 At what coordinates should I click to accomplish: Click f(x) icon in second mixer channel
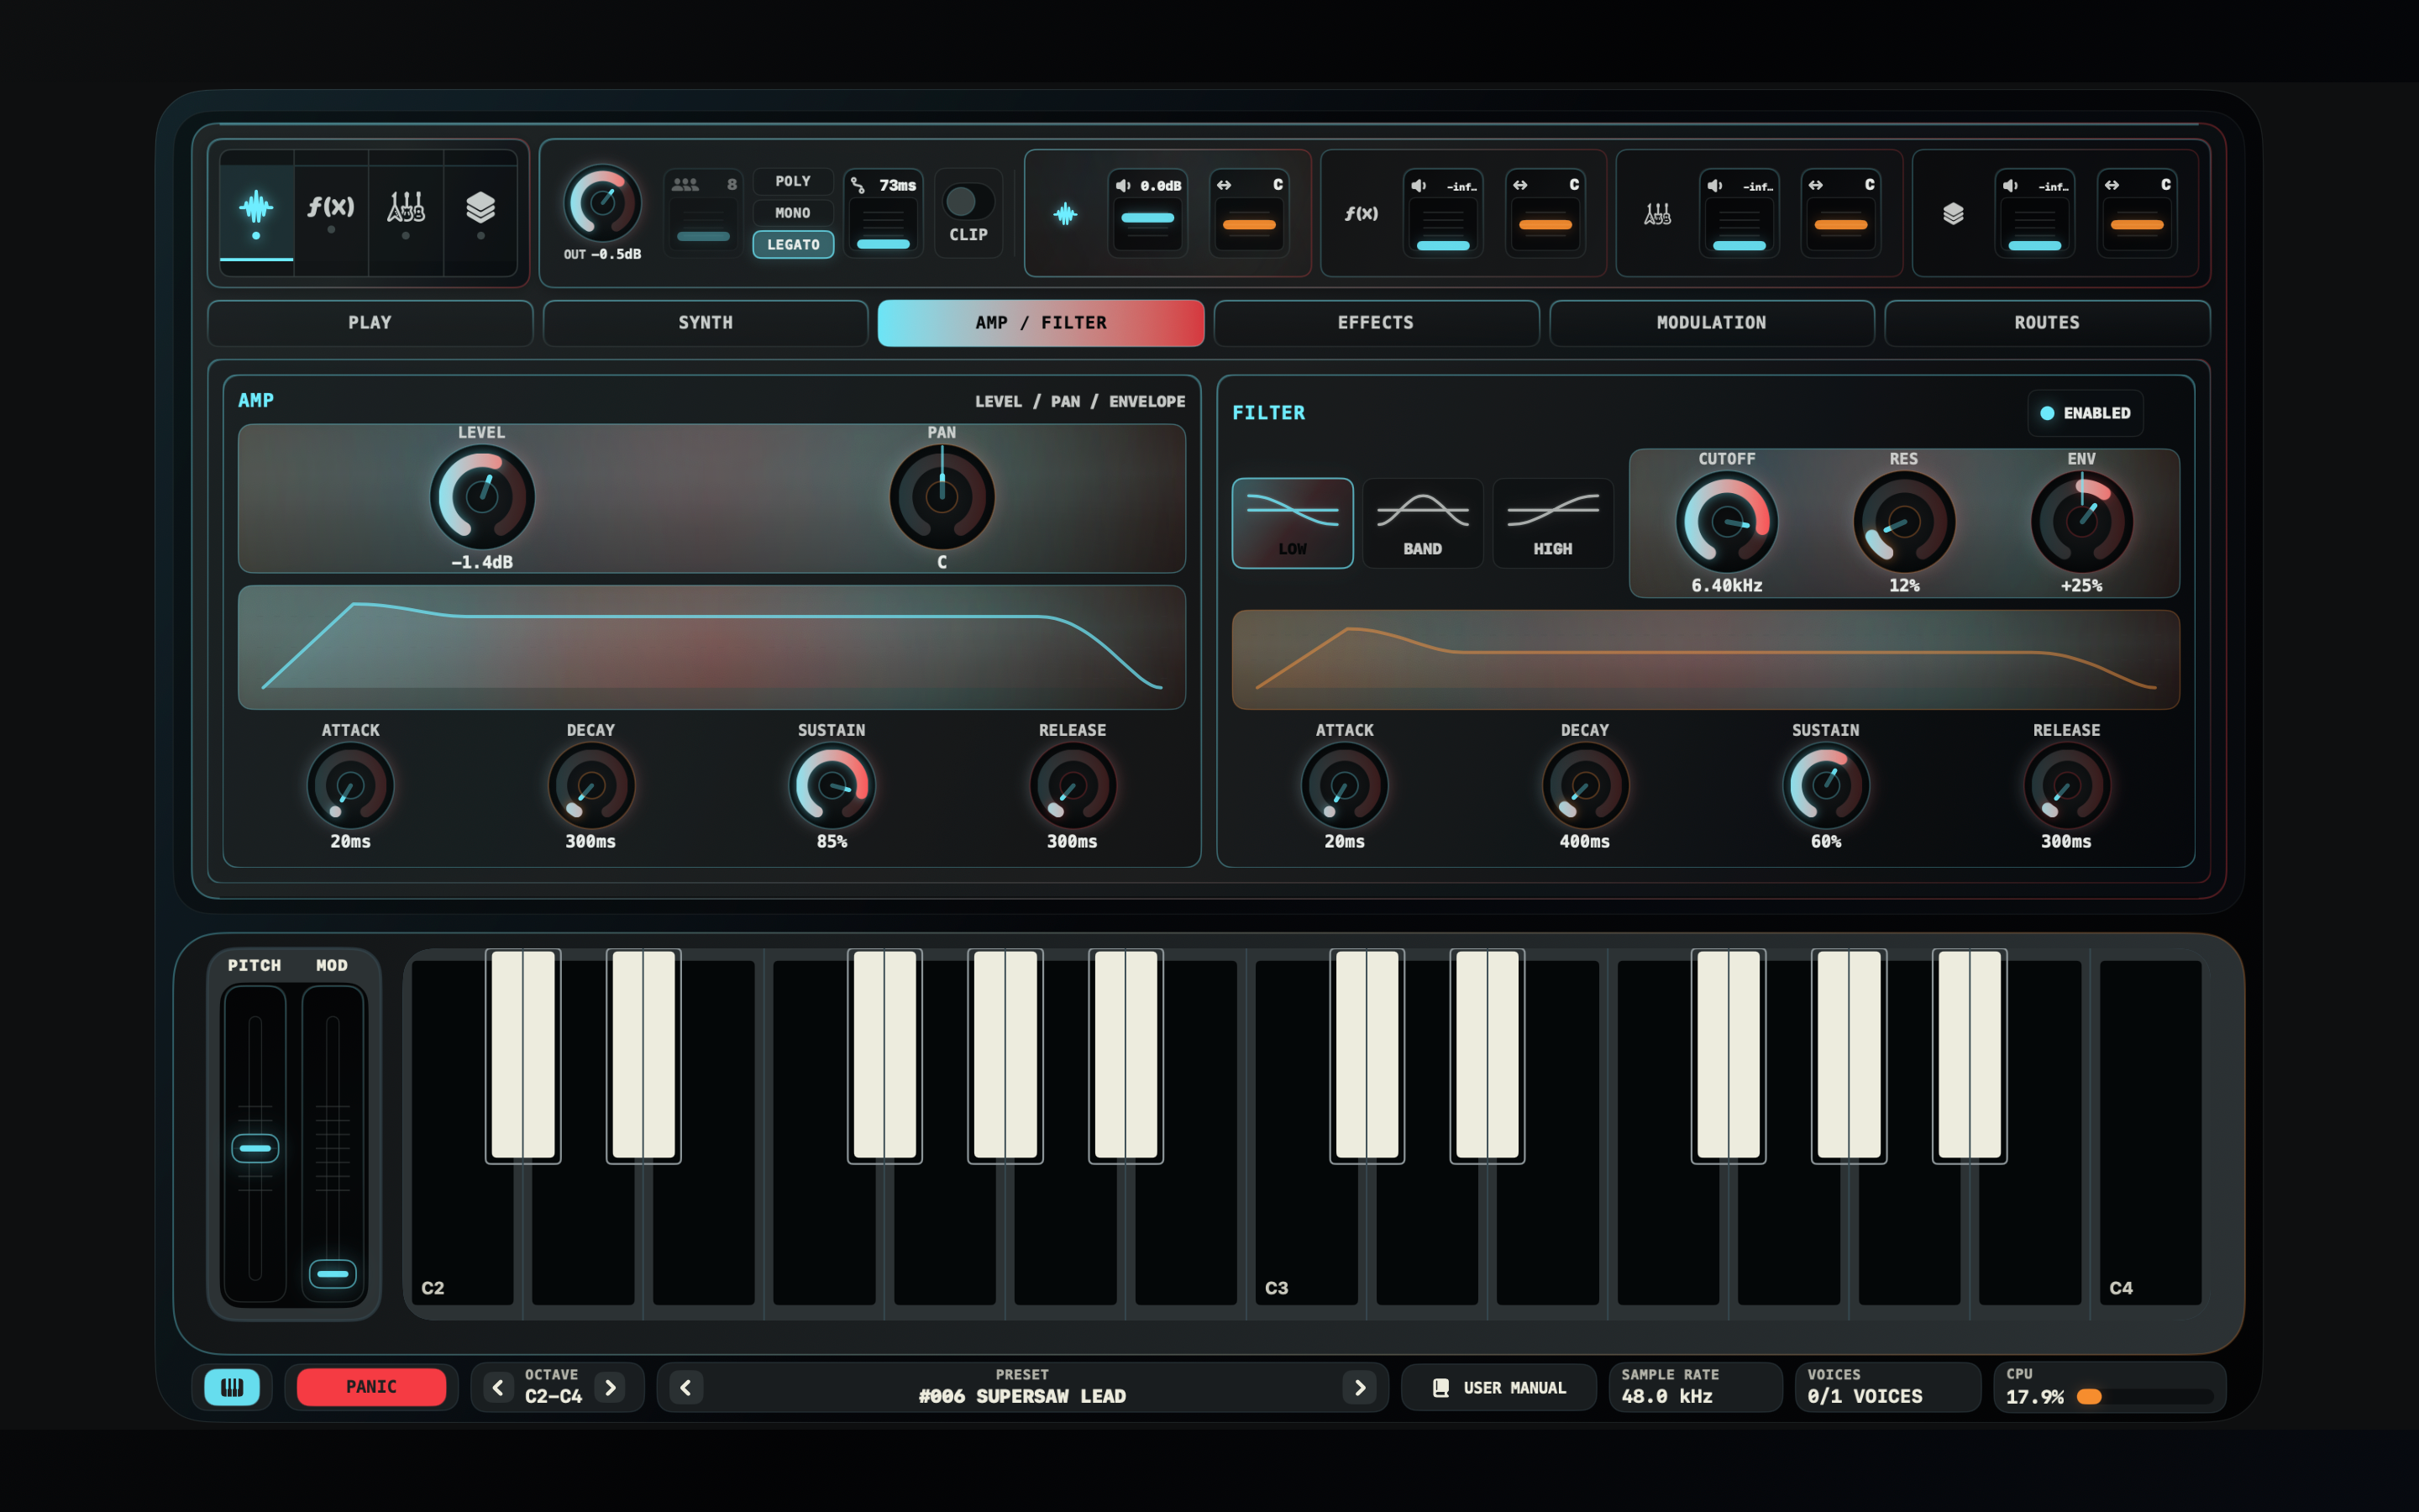tap(1361, 214)
